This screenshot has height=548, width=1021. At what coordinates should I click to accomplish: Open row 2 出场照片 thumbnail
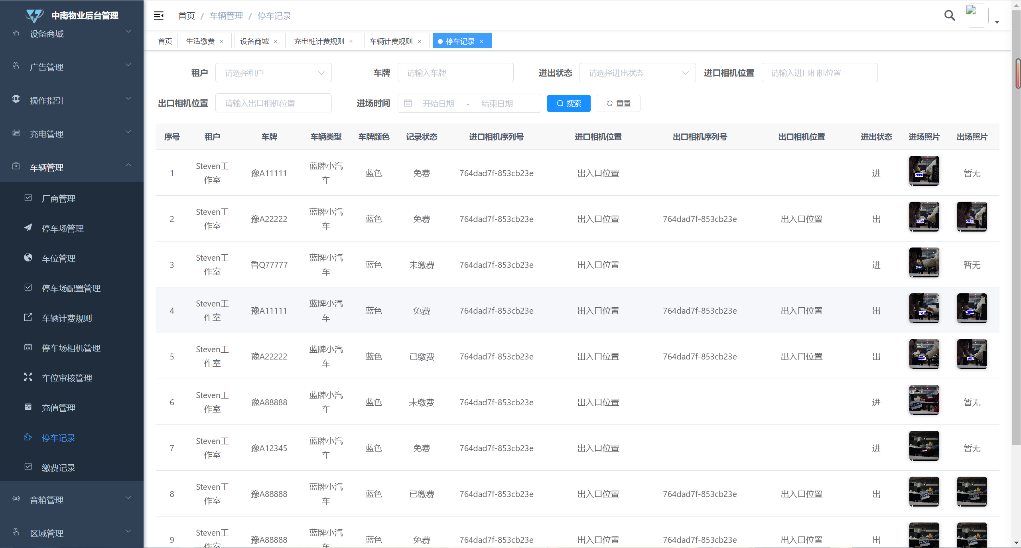pos(972,216)
